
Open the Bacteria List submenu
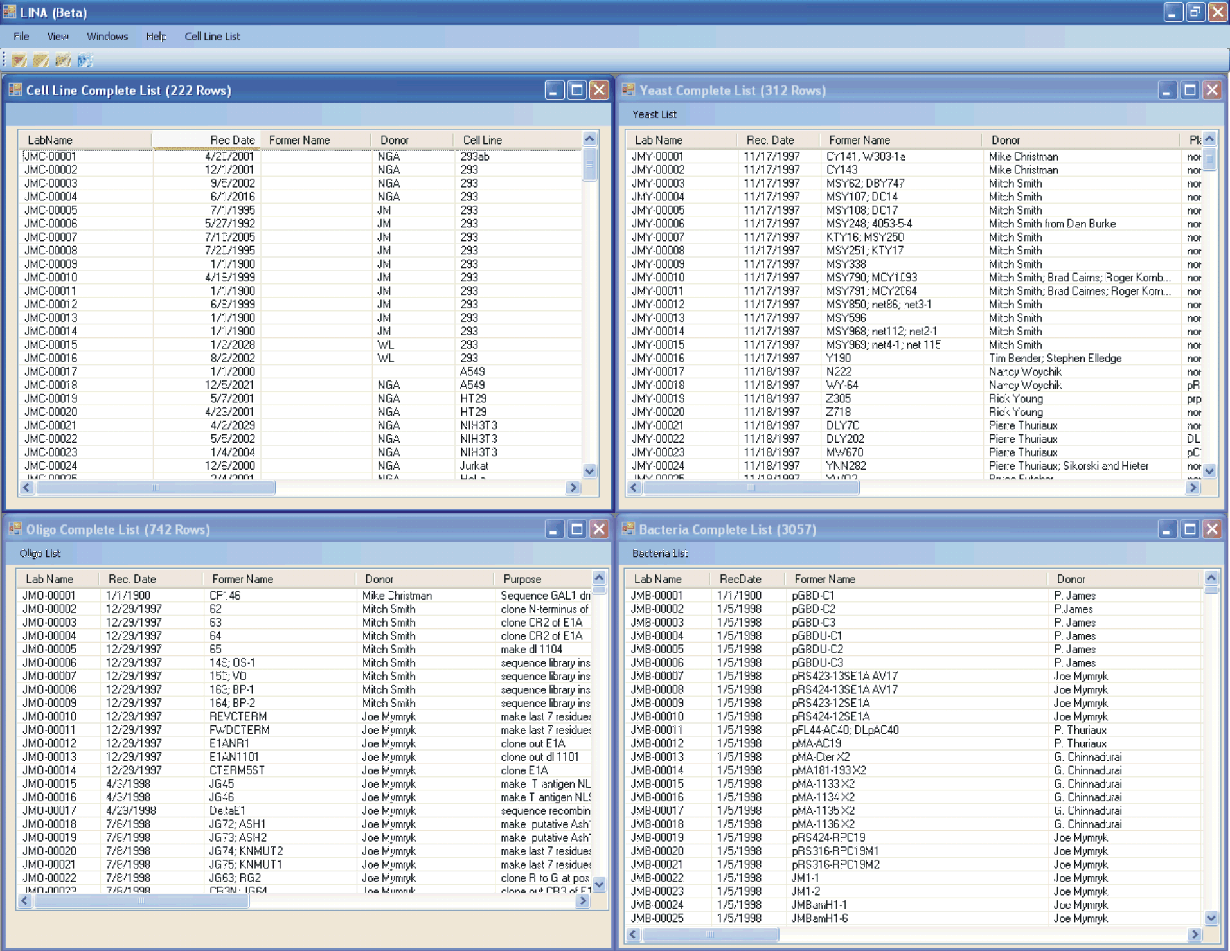[659, 553]
